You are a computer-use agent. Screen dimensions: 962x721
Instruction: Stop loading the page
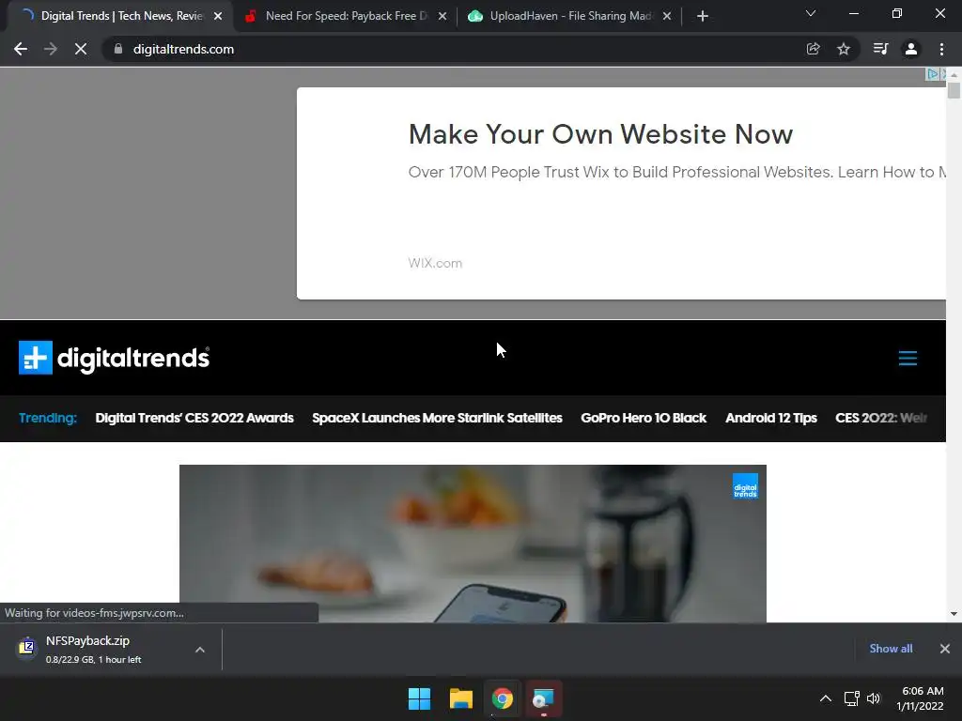(81, 49)
